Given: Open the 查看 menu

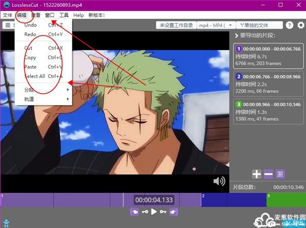Looking at the screenshot, I should [x=36, y=15].
